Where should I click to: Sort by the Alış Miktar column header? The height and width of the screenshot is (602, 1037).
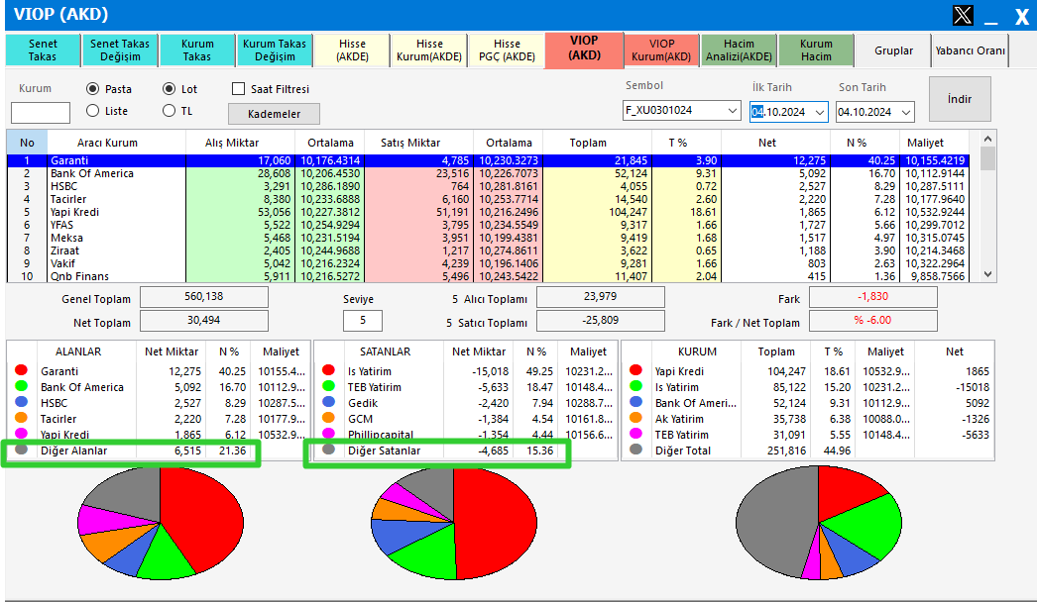(232, 143)
